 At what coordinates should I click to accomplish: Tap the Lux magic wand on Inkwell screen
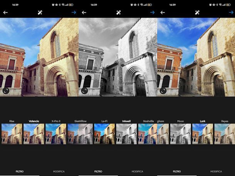pos(119,13)
